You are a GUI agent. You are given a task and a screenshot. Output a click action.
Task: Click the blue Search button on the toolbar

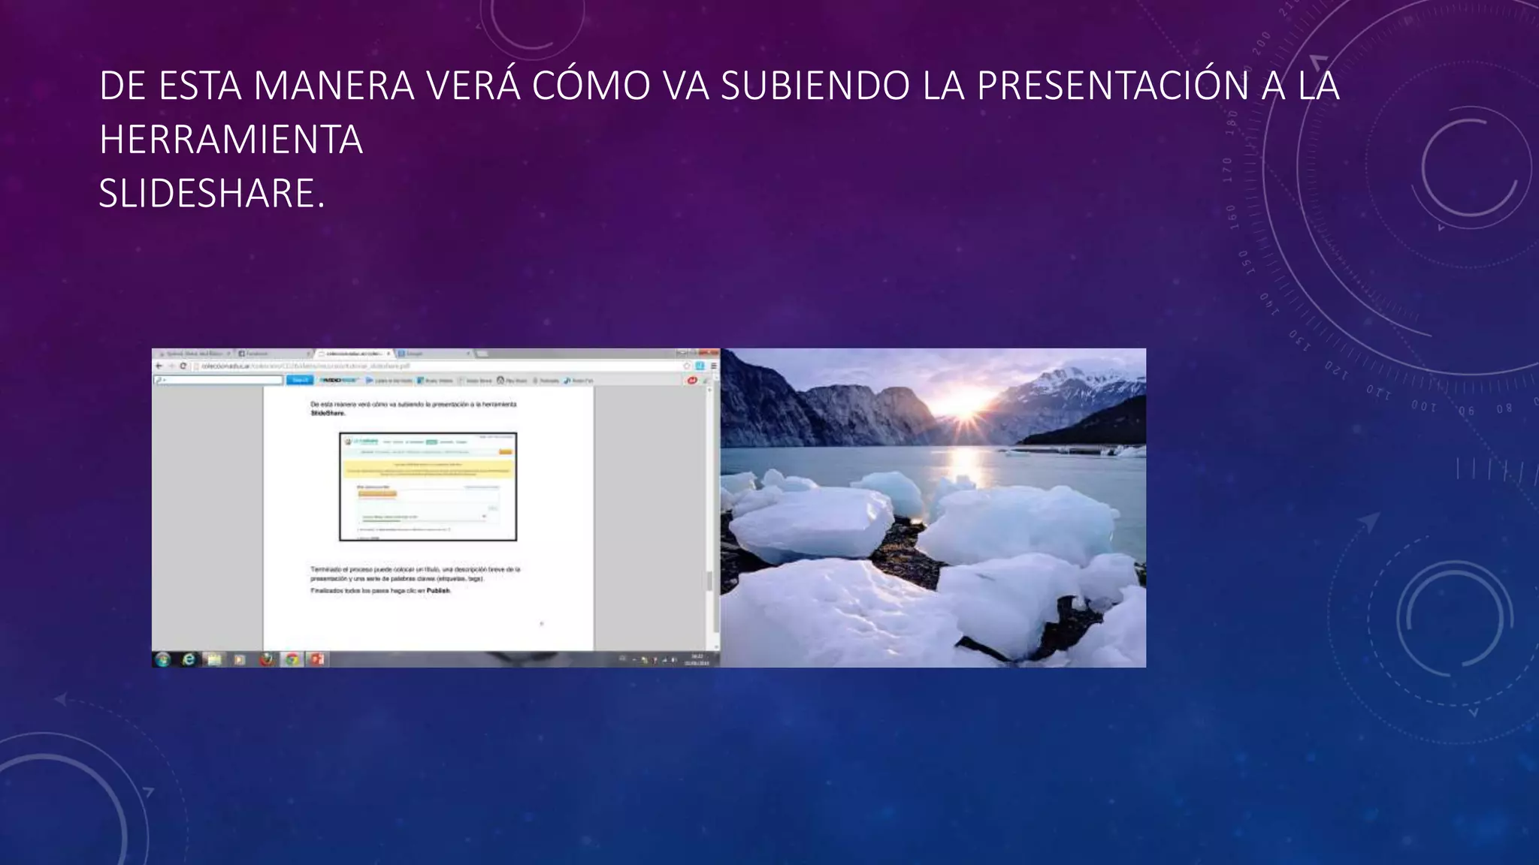coord(300,380)
